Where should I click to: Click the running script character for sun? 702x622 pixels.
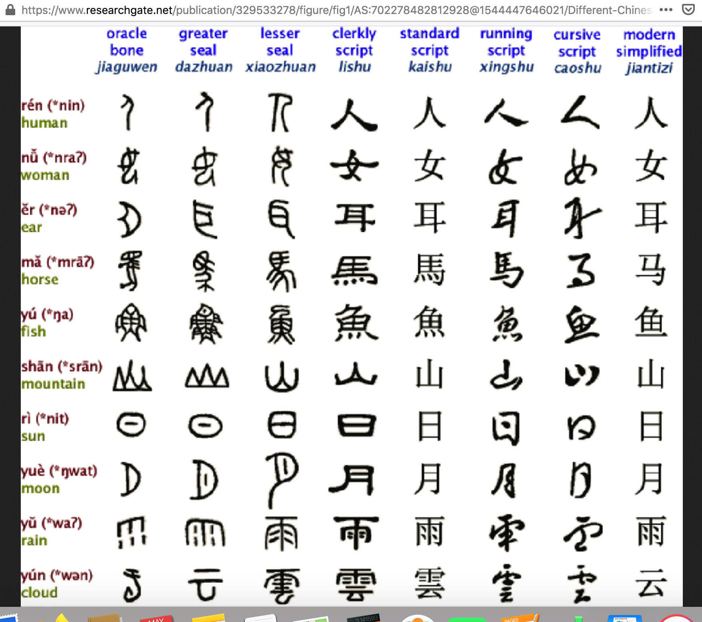tap(506, 429)
